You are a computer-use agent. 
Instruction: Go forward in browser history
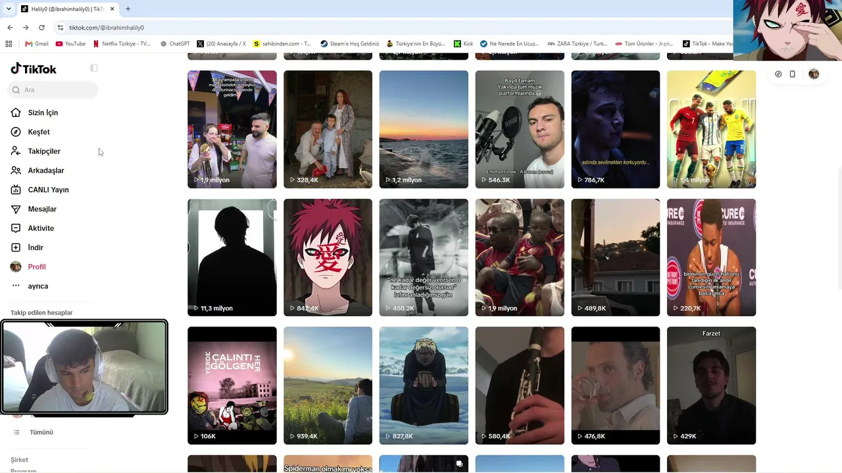pyautogui.click(x=26, y=28)
